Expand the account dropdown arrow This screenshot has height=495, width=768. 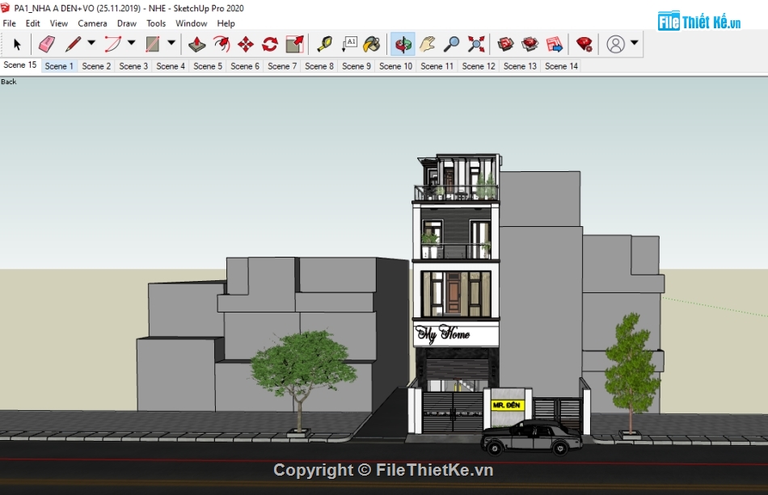pyautogui.click(x=635, y=43)
